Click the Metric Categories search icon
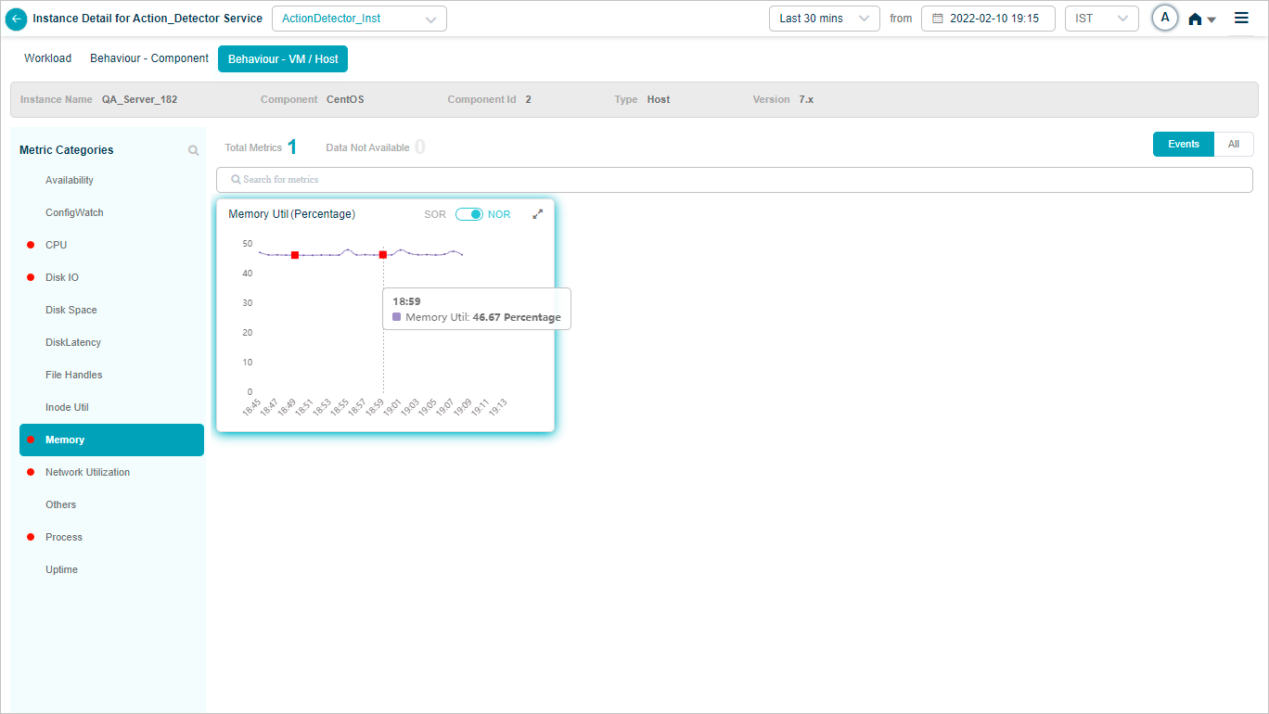The image size is (1269, 714). pyautogui.click(x=193, y=150)
